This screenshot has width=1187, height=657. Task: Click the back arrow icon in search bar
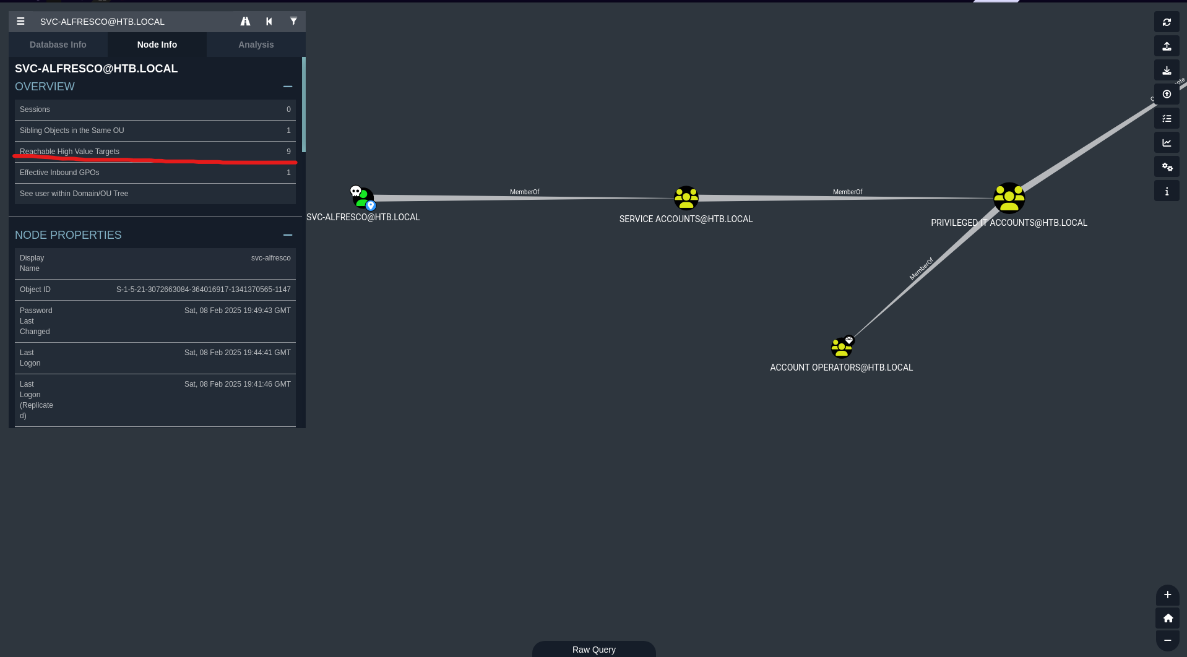click(x=269, y=22)
